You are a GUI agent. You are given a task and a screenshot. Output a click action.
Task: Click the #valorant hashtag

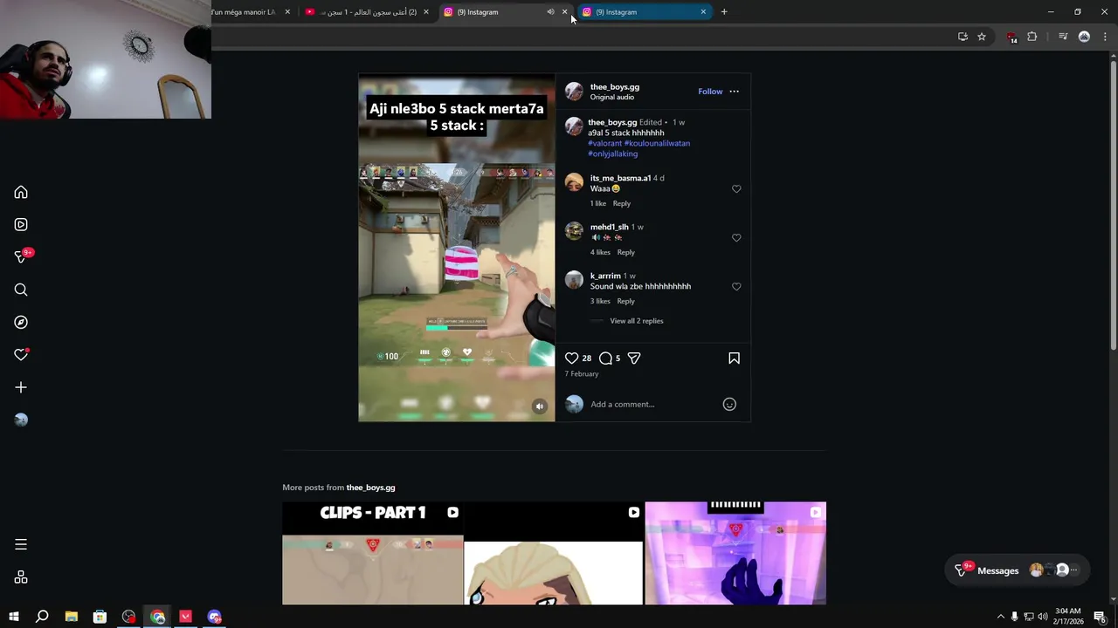click(x=605, y=143)
